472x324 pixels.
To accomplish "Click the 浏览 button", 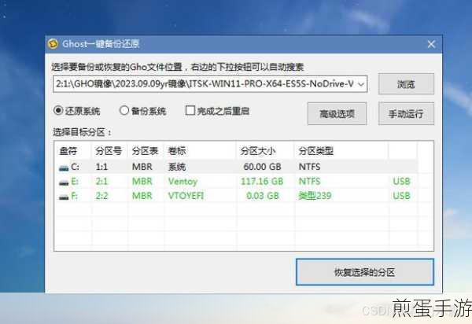I will [406, 84].
